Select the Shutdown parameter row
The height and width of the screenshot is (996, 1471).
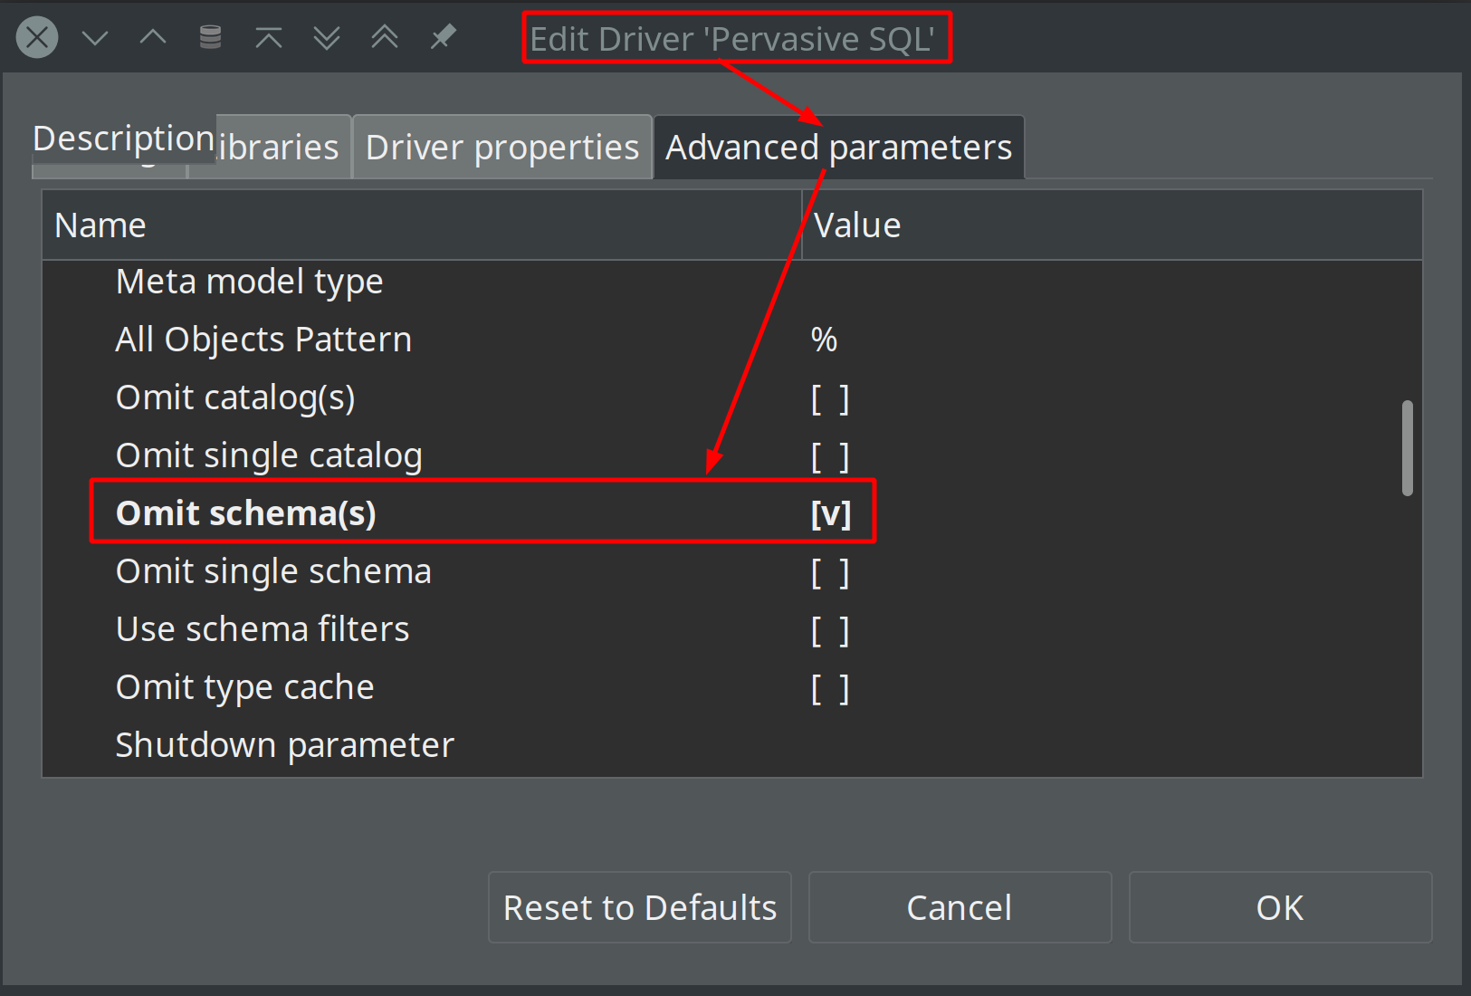click(x=284, y=744)
